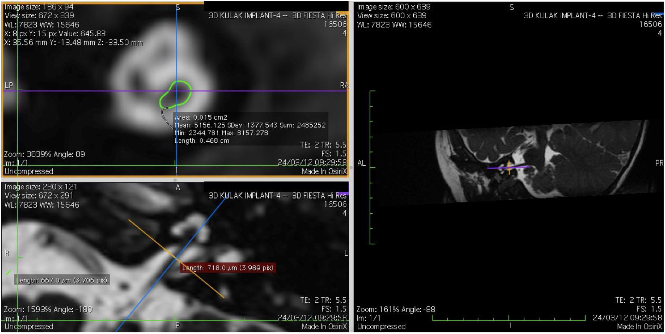665x334 pixels.
Task: Click the green vertical scale bar in right view
Action: [x=370, y=133]
